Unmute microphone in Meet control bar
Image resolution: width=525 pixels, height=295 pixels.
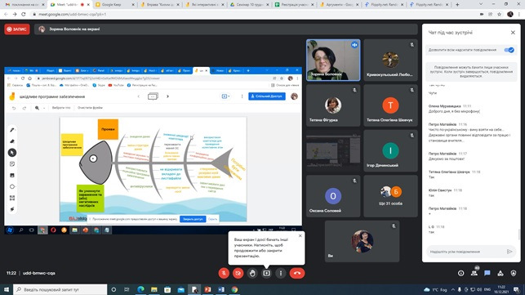pos(224,273)
